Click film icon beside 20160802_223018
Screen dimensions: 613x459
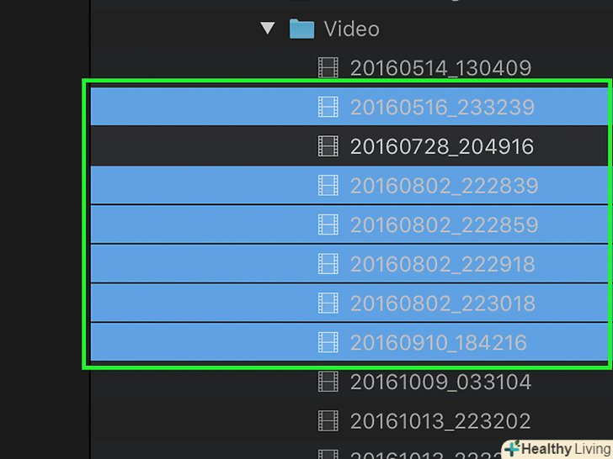[328, 303]
